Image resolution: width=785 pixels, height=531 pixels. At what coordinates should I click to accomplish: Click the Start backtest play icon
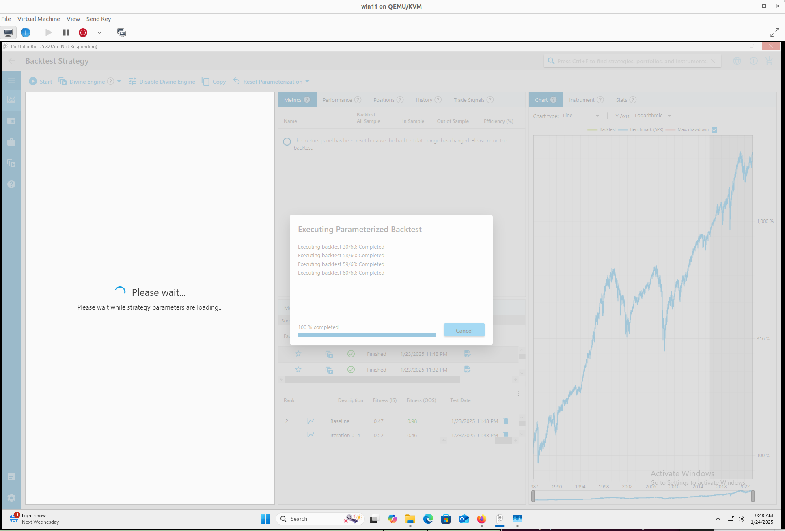pos(33,82)
